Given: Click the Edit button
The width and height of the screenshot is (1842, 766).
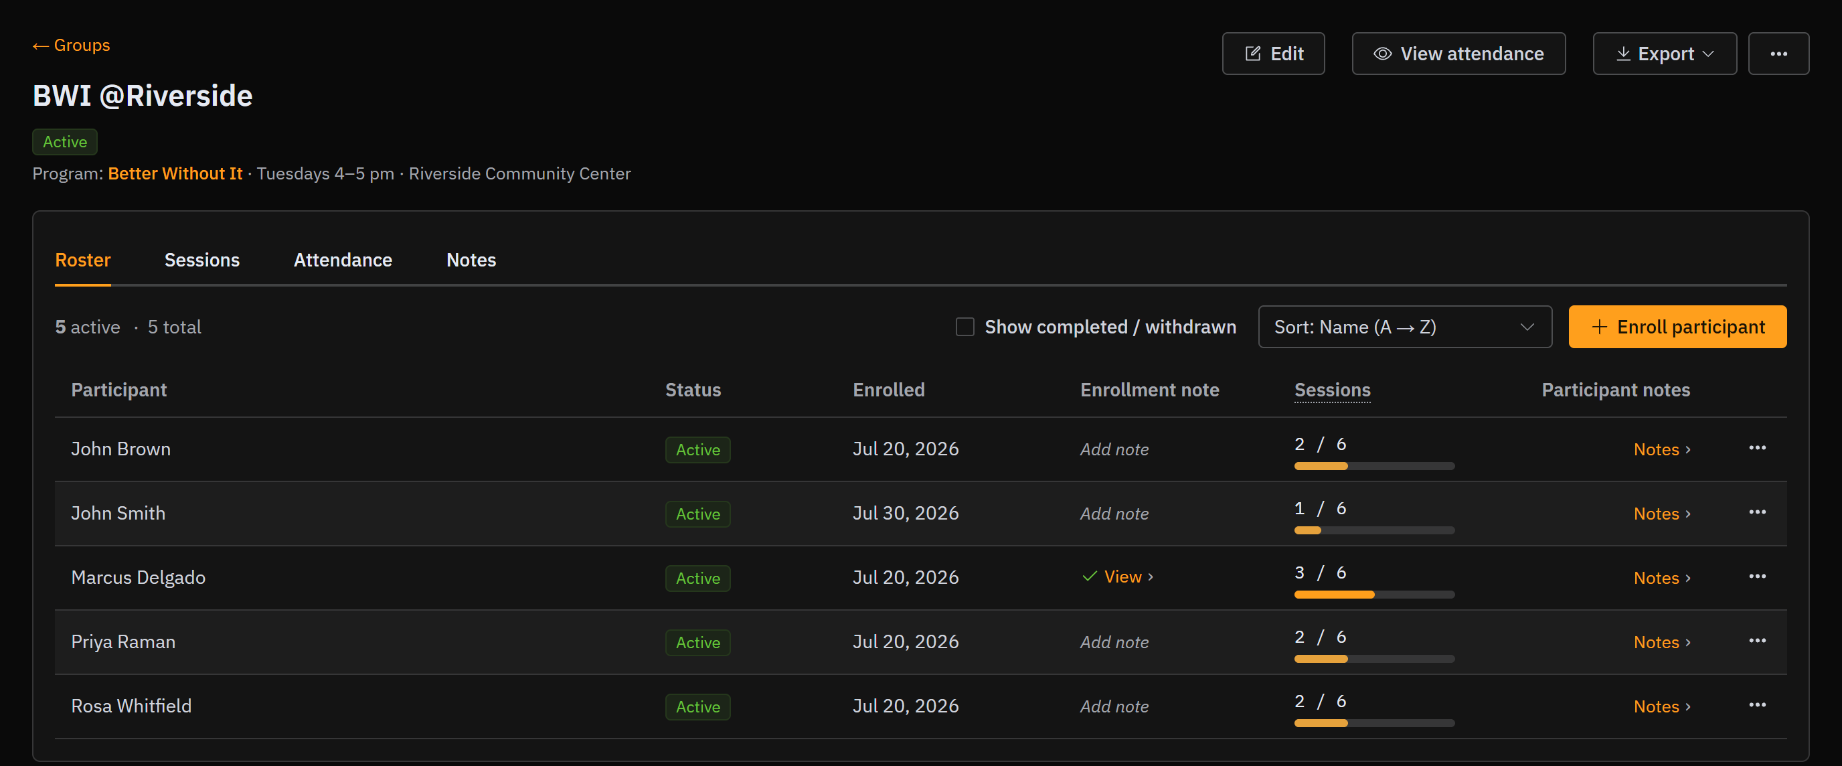Looking at the screenshot, I should [1273, 54].
